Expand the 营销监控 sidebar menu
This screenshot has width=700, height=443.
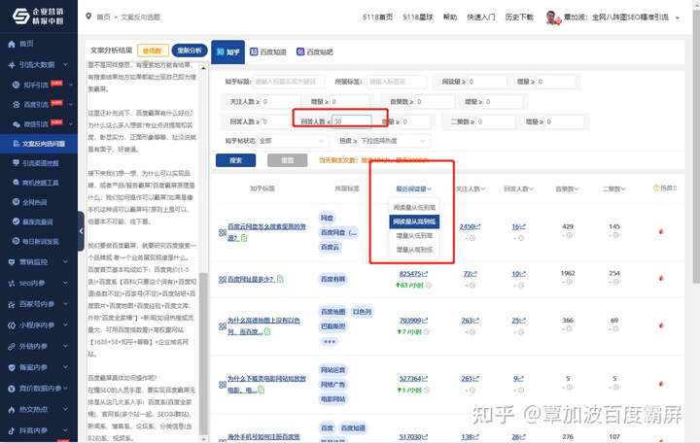tap(39, 262)
